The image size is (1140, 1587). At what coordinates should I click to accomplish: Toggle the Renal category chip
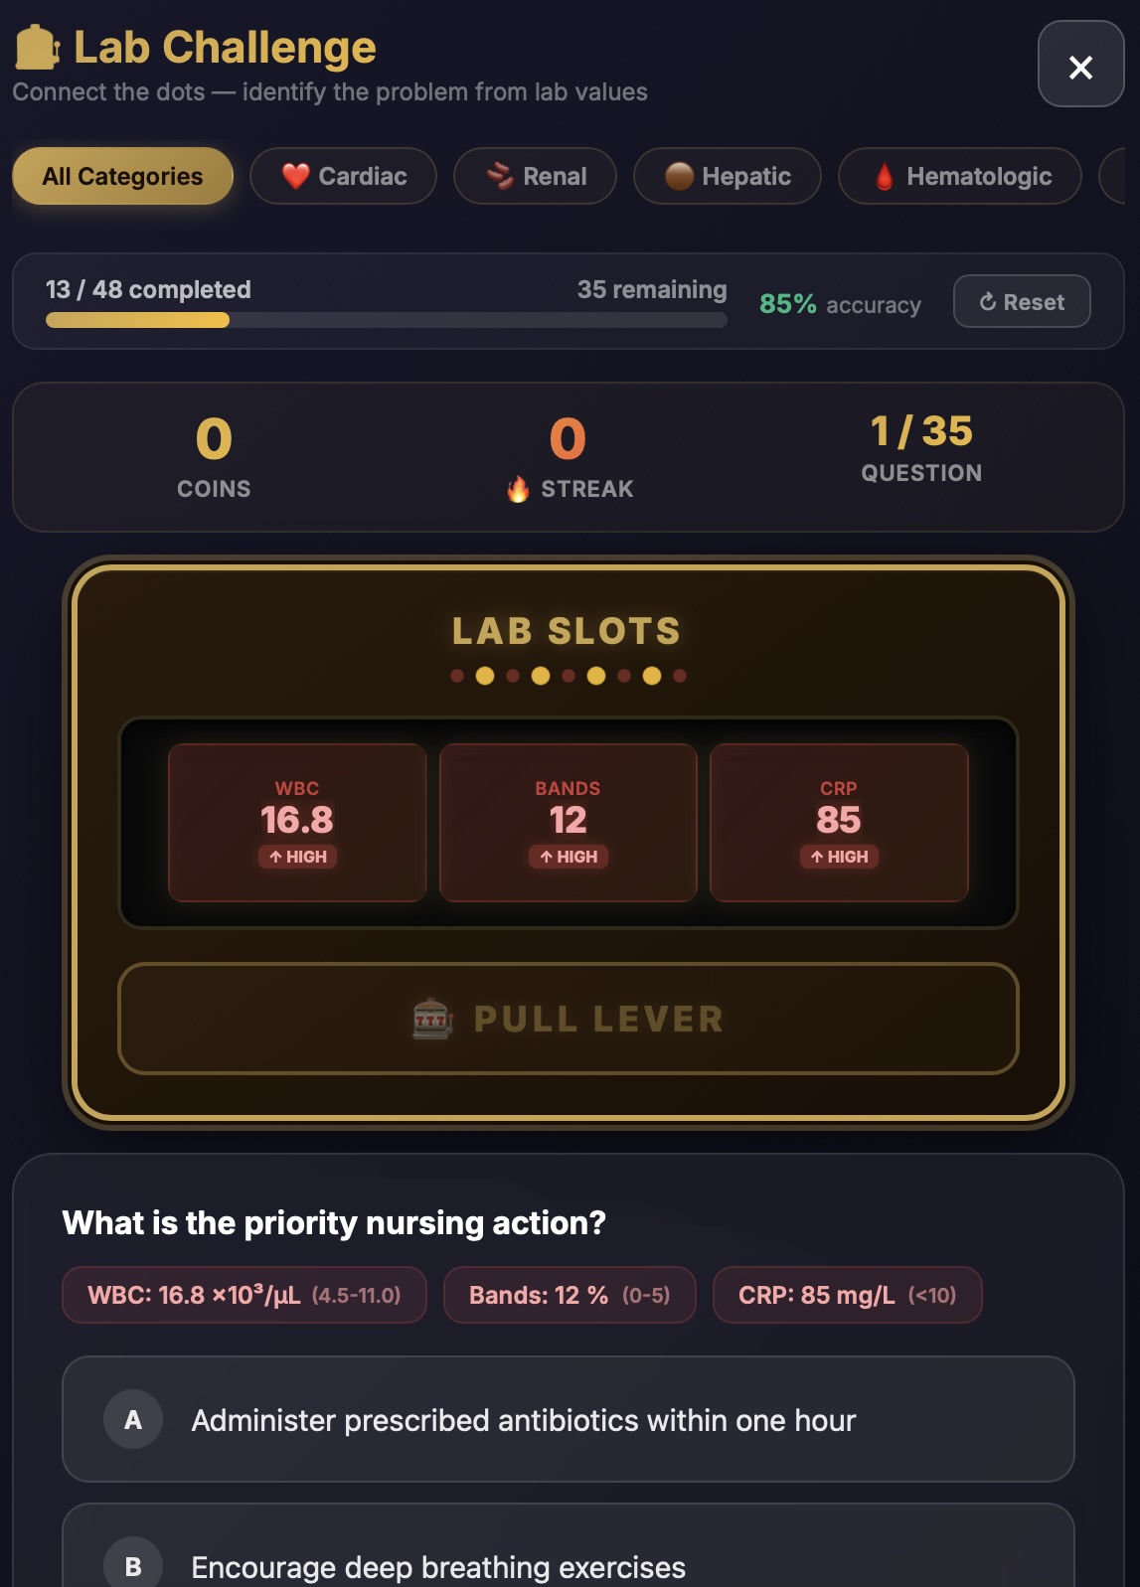(535, 176)
